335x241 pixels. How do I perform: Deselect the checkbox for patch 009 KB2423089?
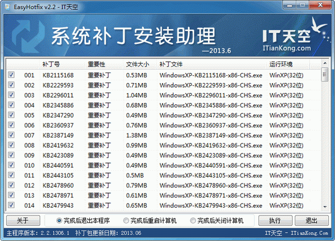[x=11, y=155]
